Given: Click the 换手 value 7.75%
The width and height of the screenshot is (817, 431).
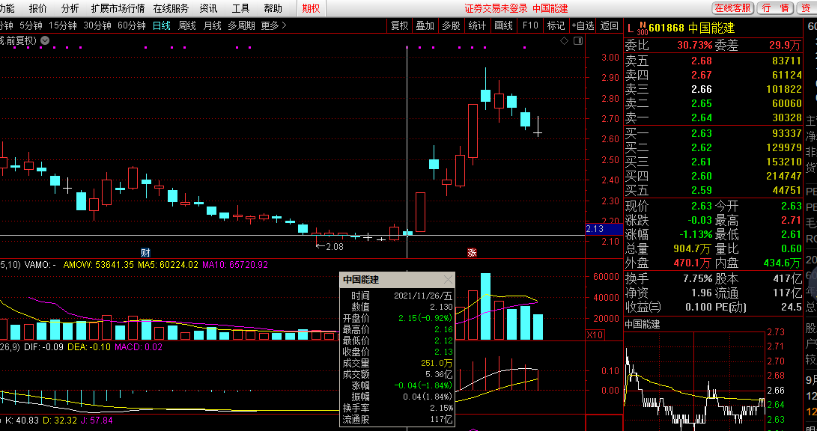Looking at the screenshot, I should [697, 278].
